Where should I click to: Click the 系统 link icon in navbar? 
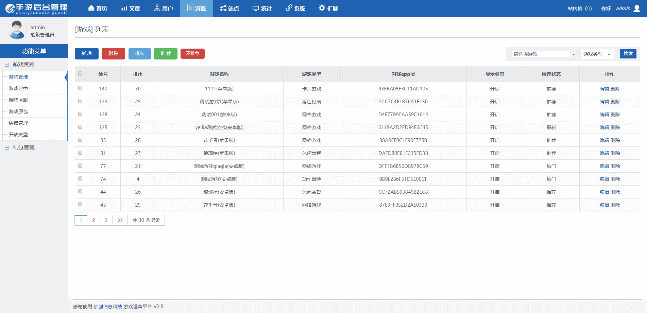(289, 8)
